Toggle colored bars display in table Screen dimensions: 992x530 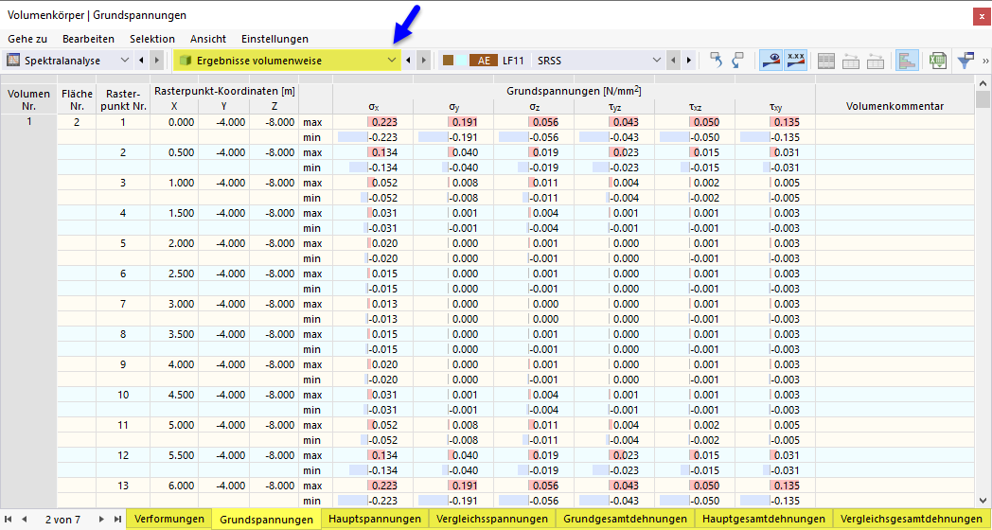click(x=906, y=61)
